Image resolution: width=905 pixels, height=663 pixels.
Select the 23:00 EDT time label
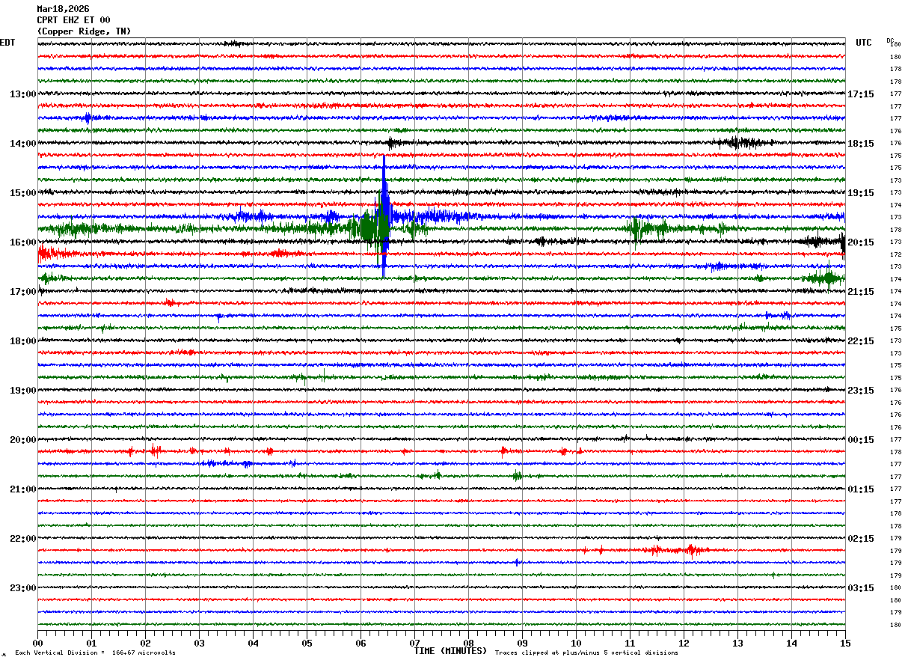[x=22, y=588]
